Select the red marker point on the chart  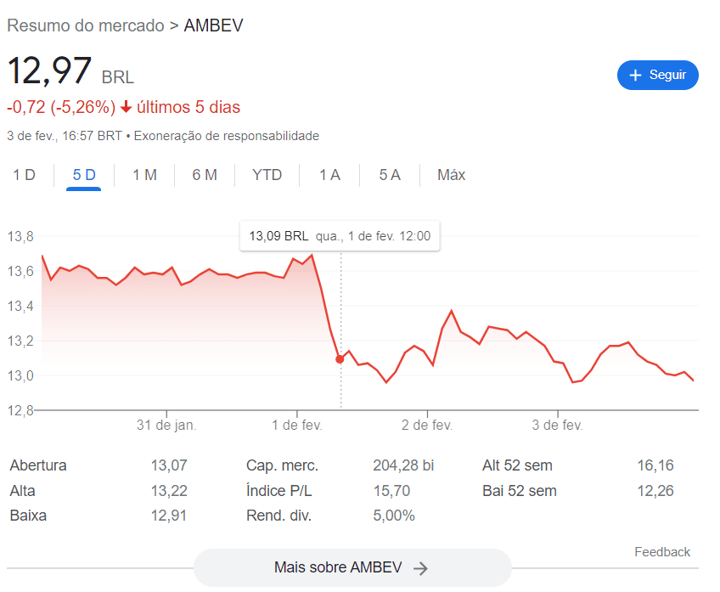tap(340, 358)
